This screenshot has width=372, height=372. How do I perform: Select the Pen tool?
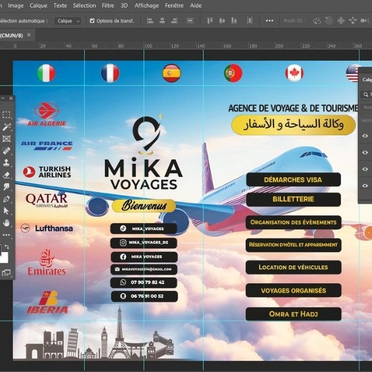(x=7, y=199)
